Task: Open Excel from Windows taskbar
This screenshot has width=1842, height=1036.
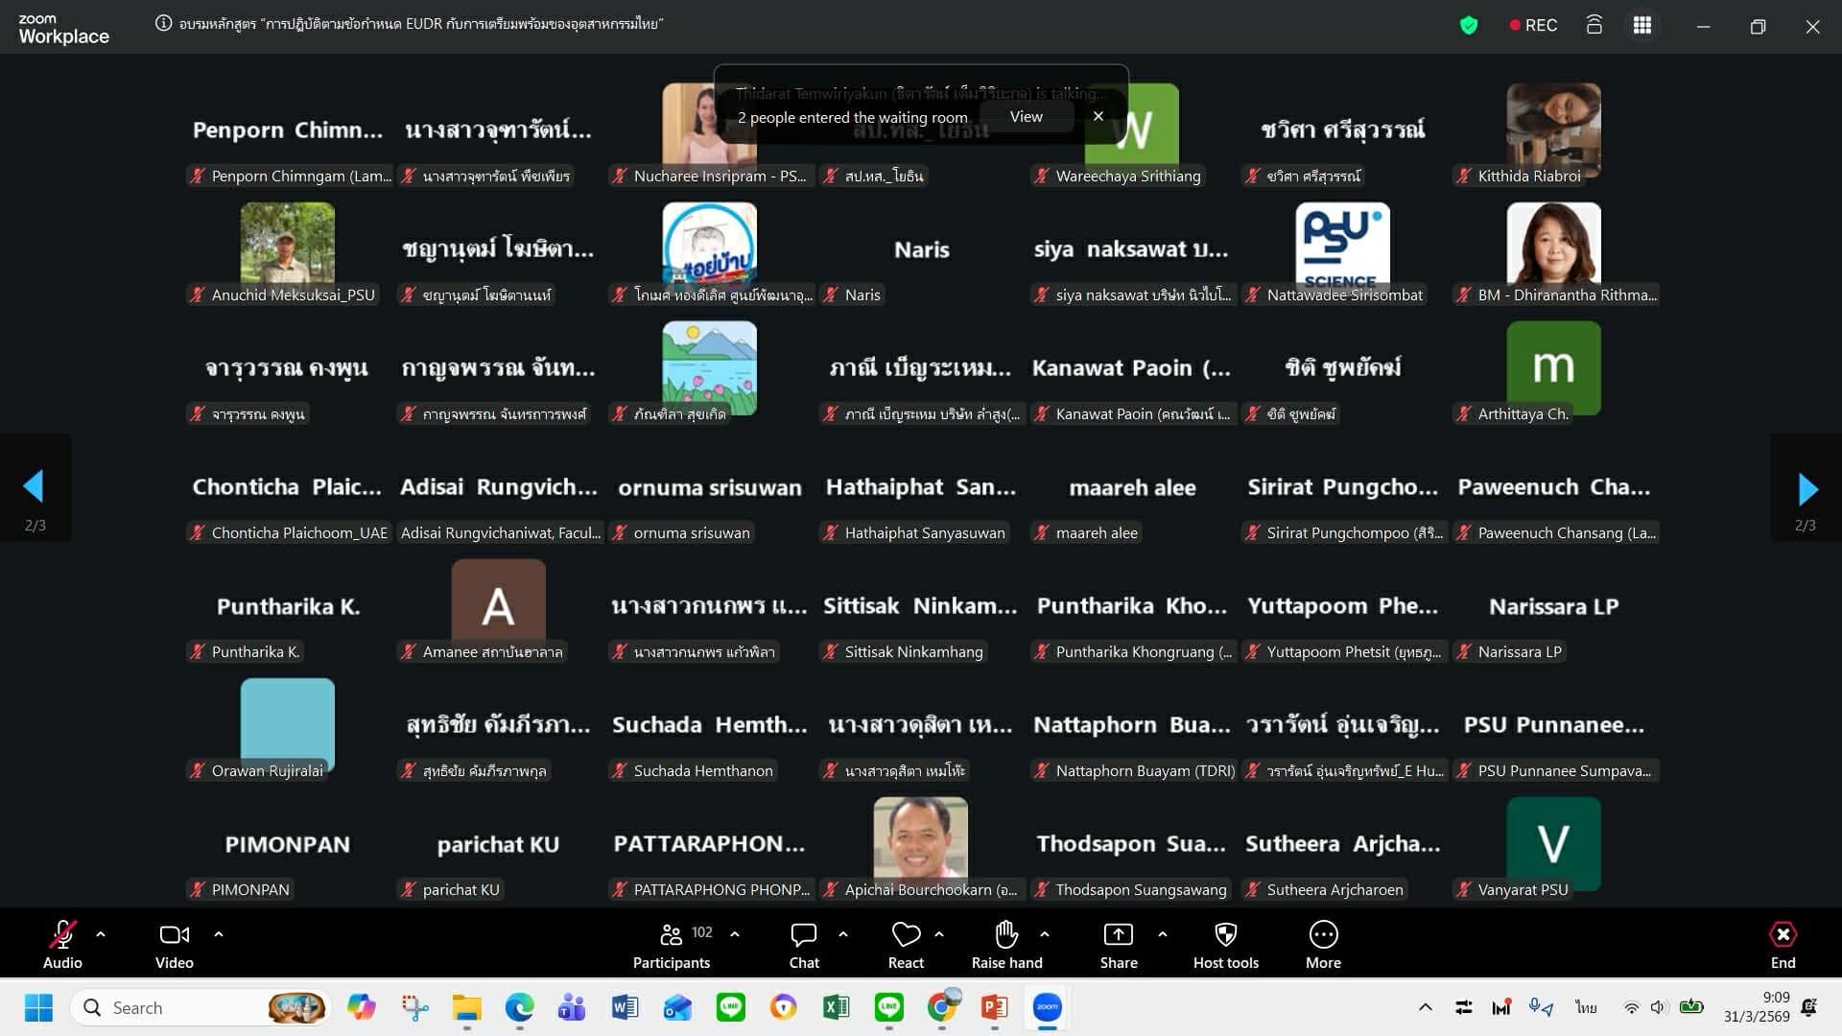Action: 836,1007
